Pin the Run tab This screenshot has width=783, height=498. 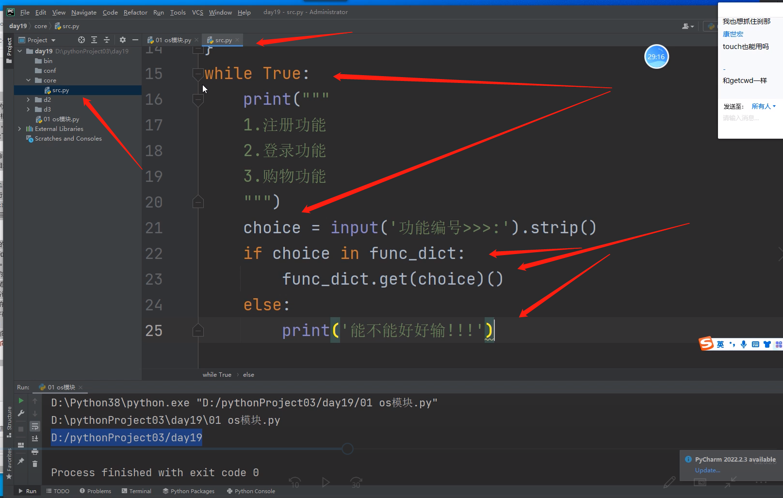coord(21,461)
